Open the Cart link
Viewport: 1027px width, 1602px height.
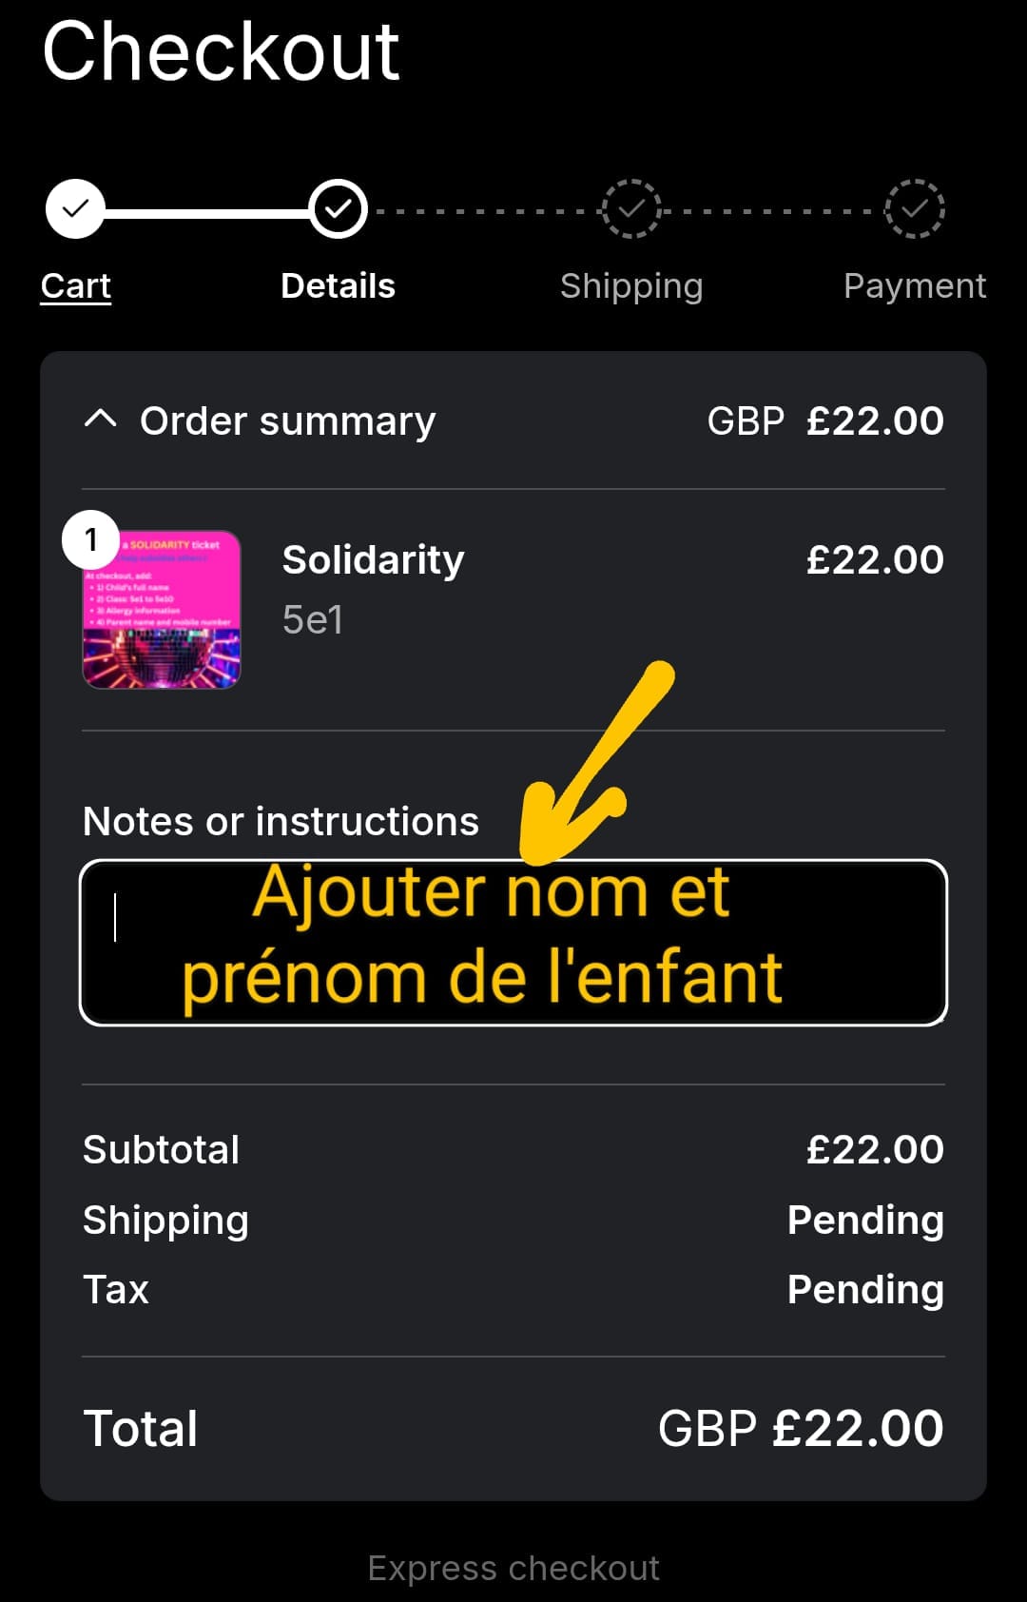tap(76, 285)
